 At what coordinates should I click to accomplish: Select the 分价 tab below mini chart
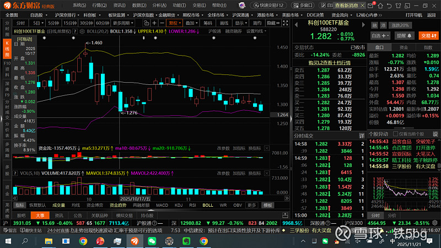(x=392, y=215)
